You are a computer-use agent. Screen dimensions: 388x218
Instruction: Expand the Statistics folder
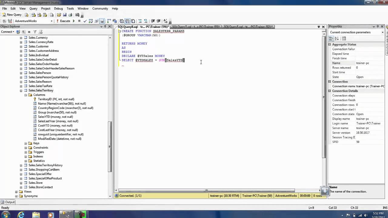[x=26, y=161]
